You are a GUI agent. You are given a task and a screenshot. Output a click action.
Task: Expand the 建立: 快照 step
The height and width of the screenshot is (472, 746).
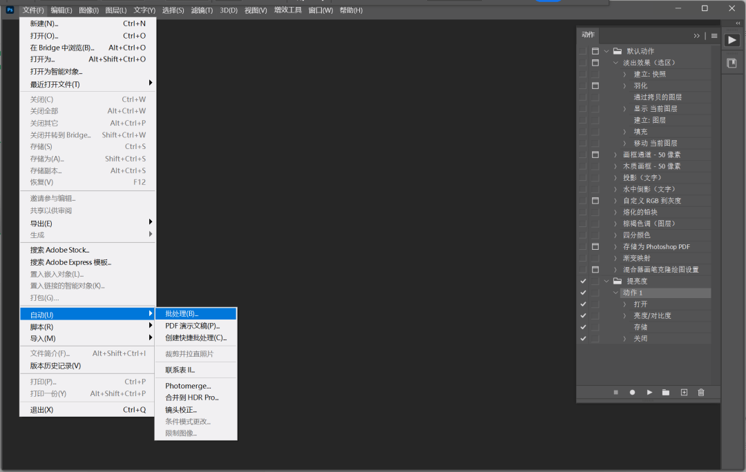click(x=624, y=74)
